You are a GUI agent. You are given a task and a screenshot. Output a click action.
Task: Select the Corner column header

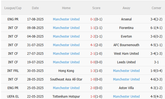(x=156, y=8)
